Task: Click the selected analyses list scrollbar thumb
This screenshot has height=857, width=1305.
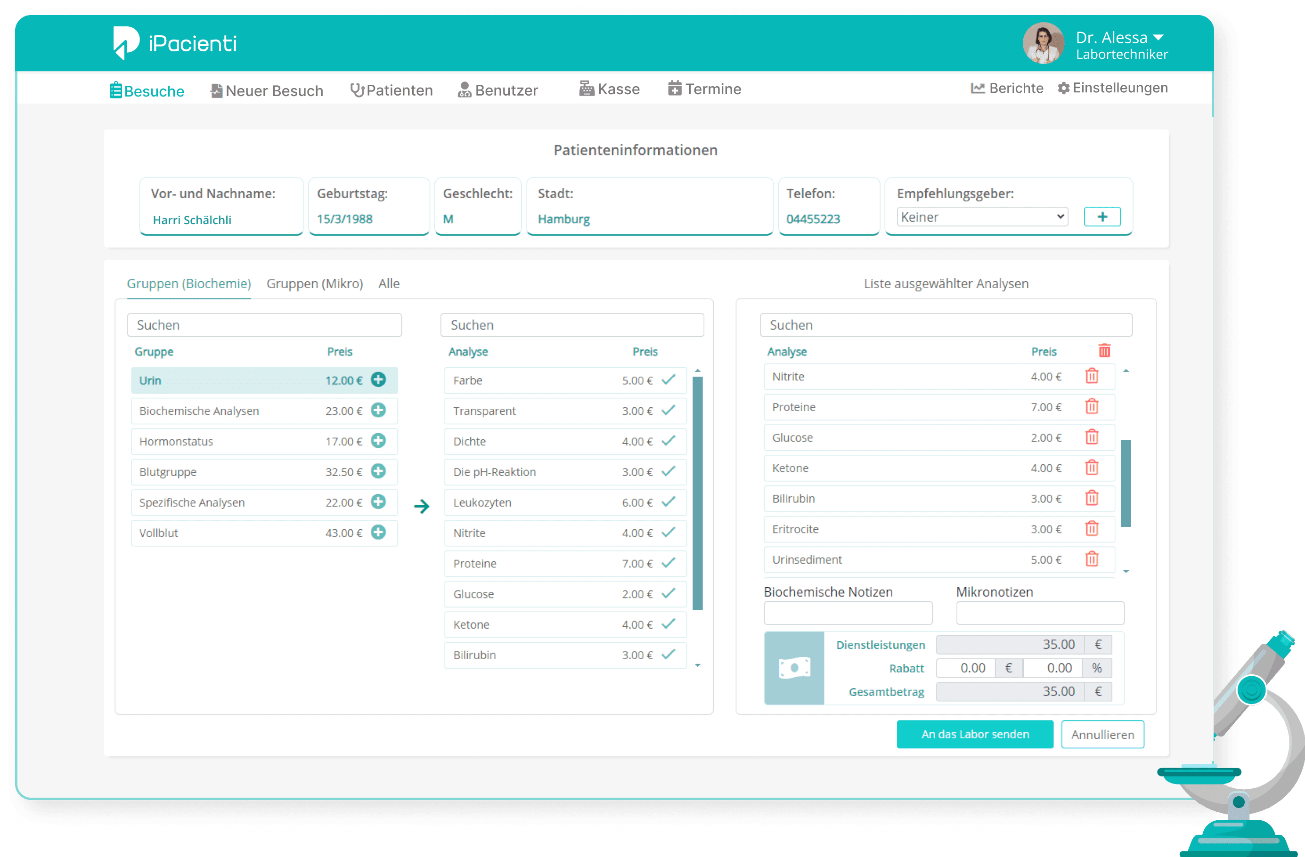Action: pos(1126,483)
